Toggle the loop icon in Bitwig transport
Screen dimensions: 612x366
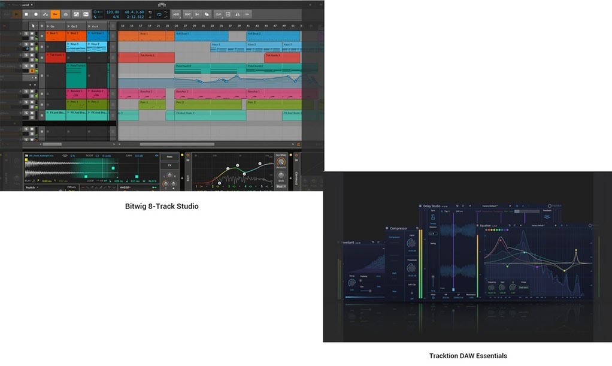[x=159, y=14]
